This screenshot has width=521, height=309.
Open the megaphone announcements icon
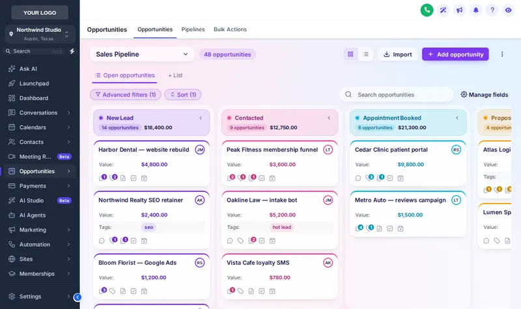[x=459, y=10]
